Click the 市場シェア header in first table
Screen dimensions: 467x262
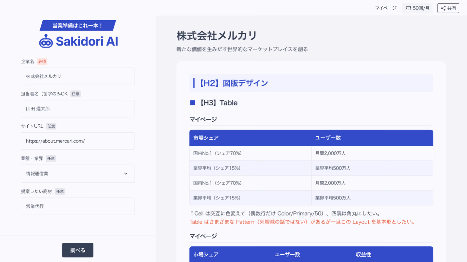[206, 138]
